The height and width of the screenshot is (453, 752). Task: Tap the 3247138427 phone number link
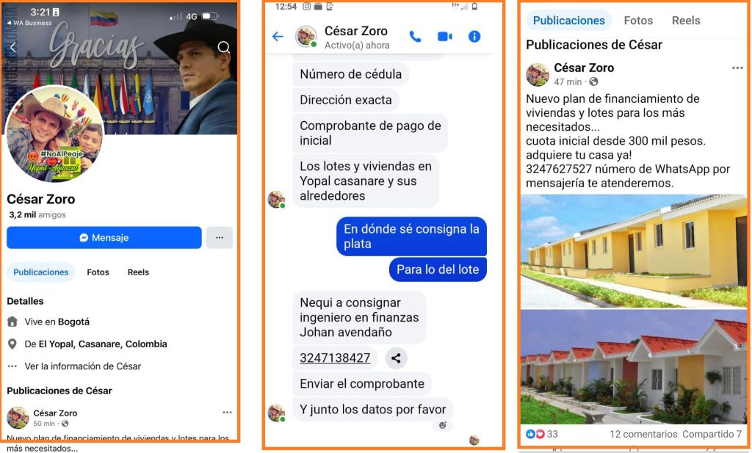(335, 358)
